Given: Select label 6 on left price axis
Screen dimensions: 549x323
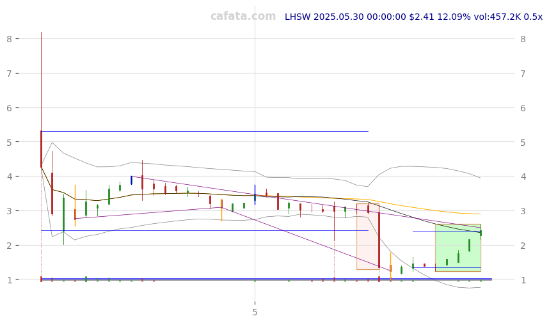Looking at the screenshot, I should click(x=9, y=108).
